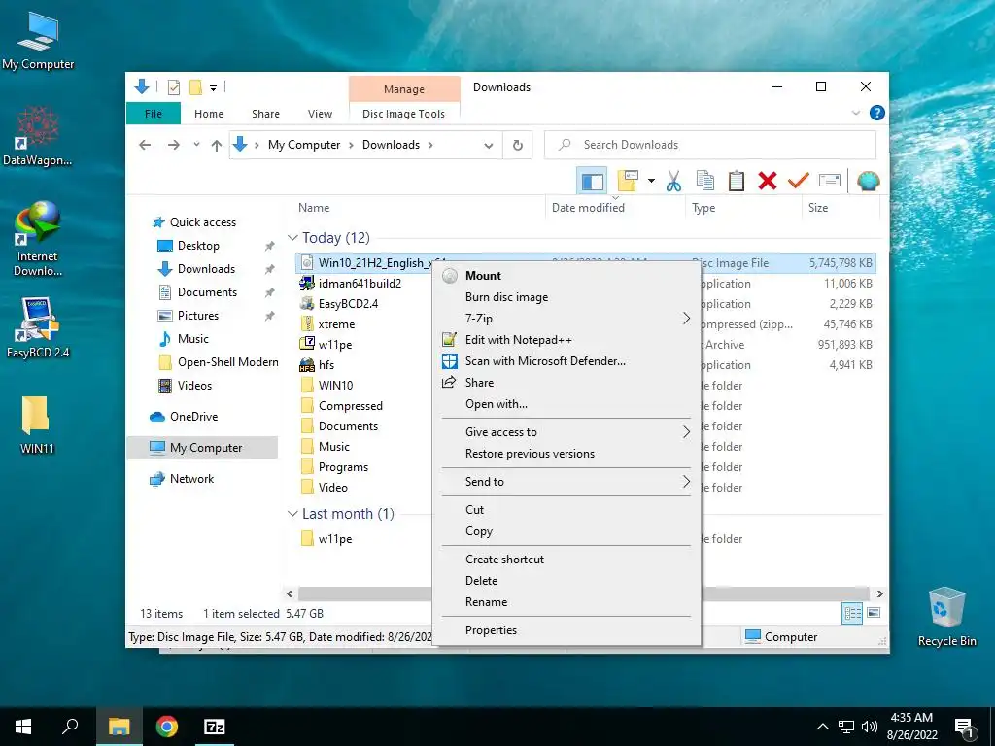995x746 pixels.
Task: Select the idman641build2 file
Action: (x=360, y=284)
